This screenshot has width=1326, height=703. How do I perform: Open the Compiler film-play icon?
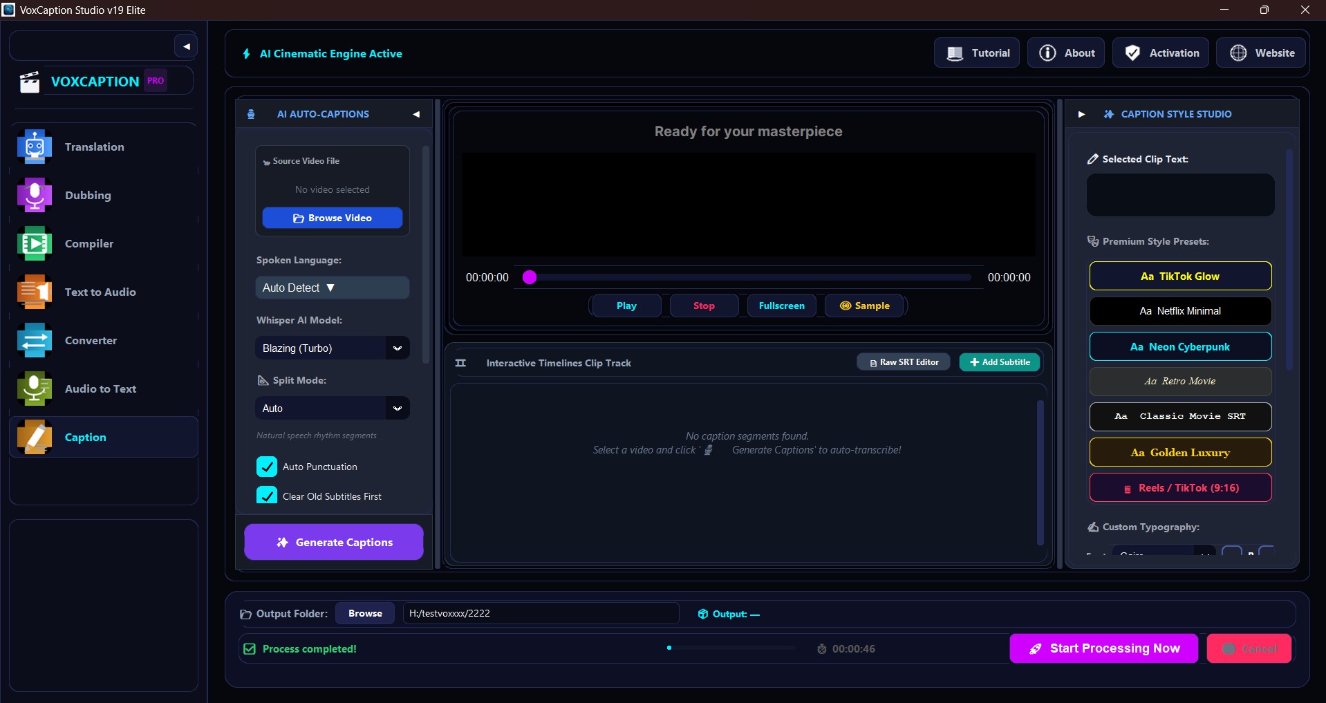(x=35, y=243)
